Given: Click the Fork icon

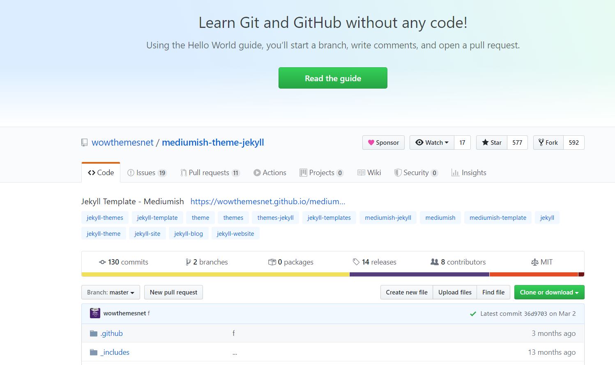Looking at the screenshot, I should (x=541, y=142).
